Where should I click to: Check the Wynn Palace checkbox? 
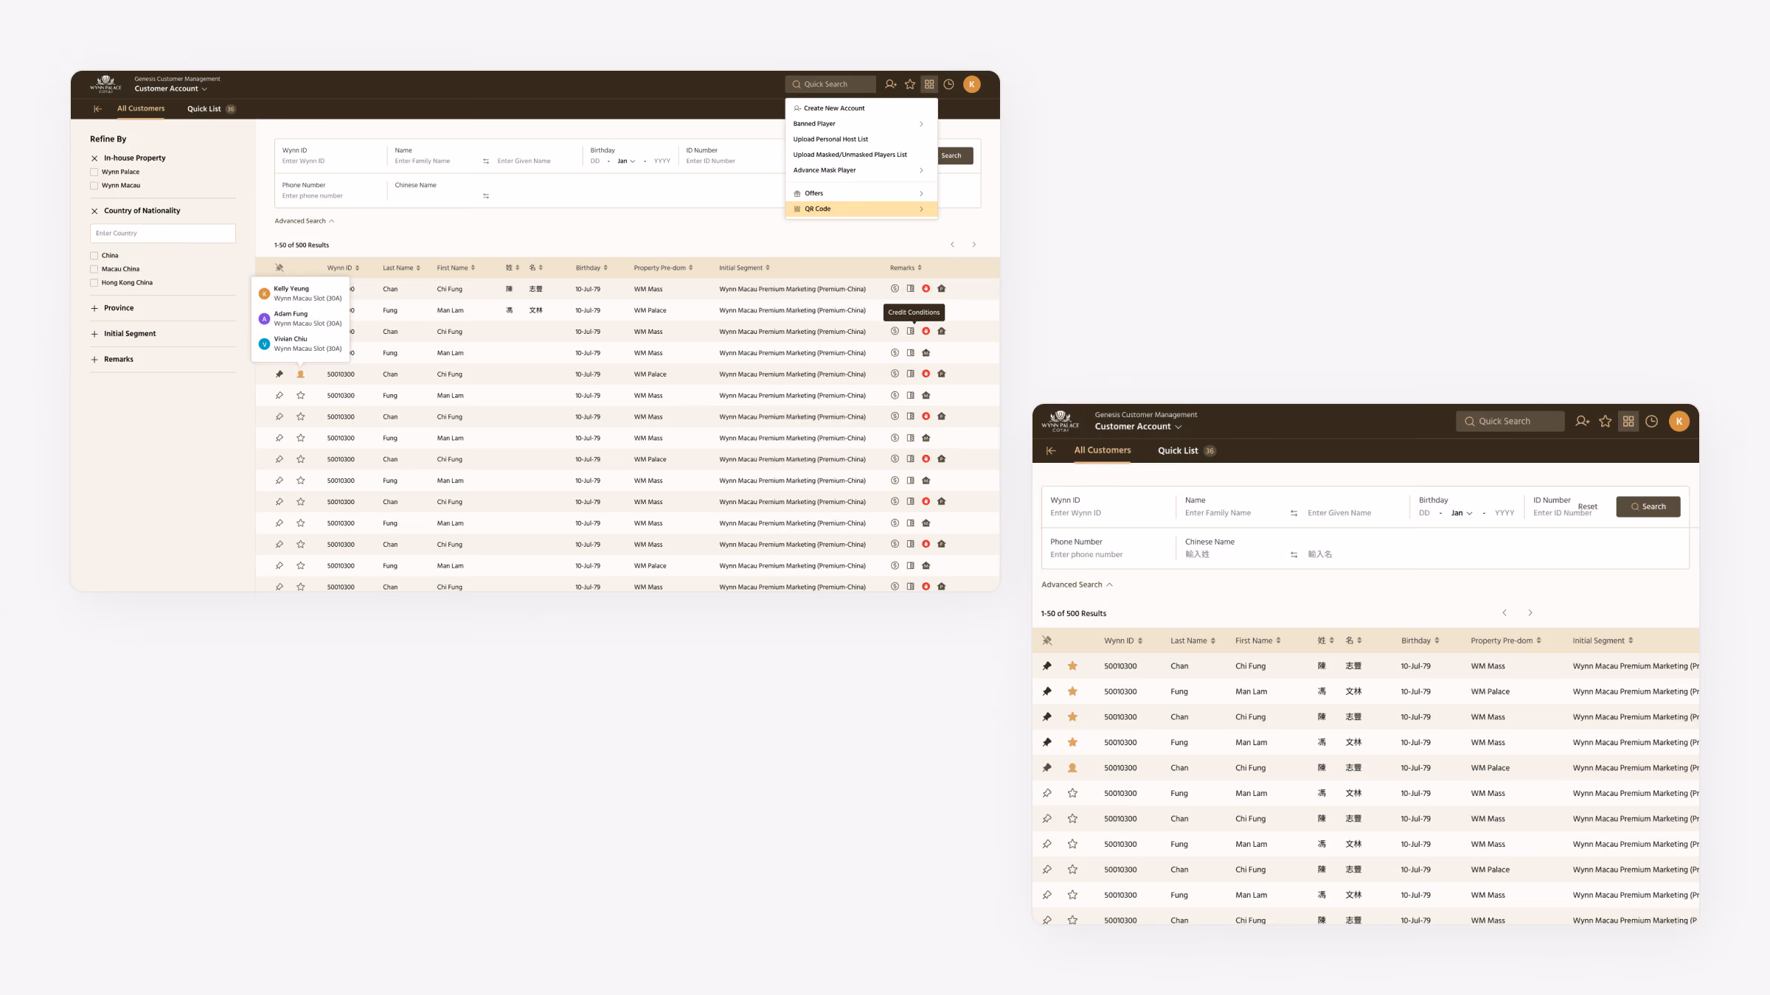tap(94, 172)
